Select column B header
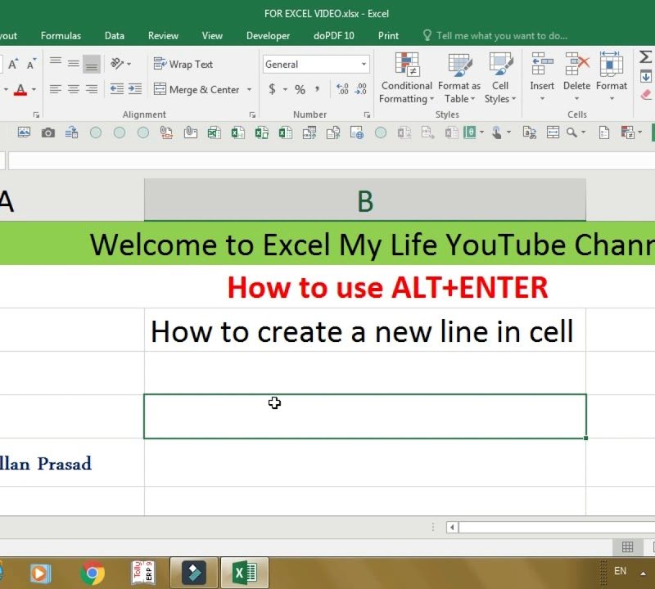The height and width of the screenshot is (589, 655). pos(365,200)
